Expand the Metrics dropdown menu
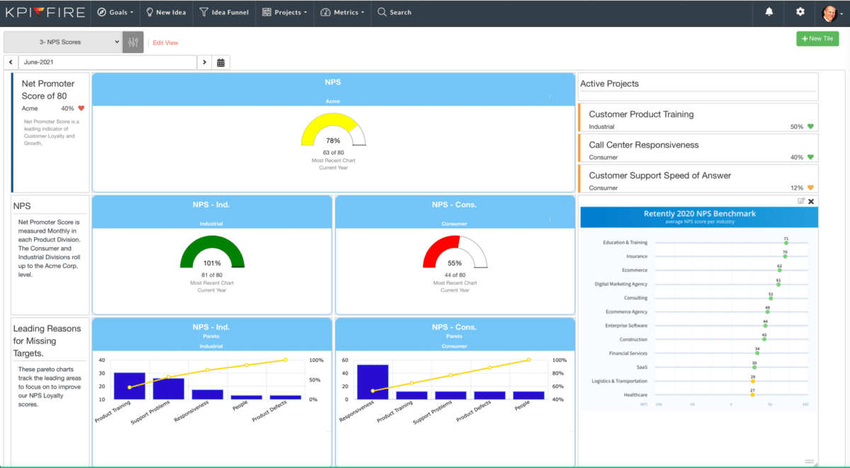The width and height of the screenshot is (850, 468). [x=342, y=12]
